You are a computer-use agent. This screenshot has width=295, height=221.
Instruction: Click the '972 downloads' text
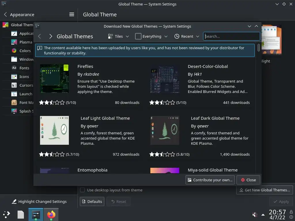click(126, 154)
